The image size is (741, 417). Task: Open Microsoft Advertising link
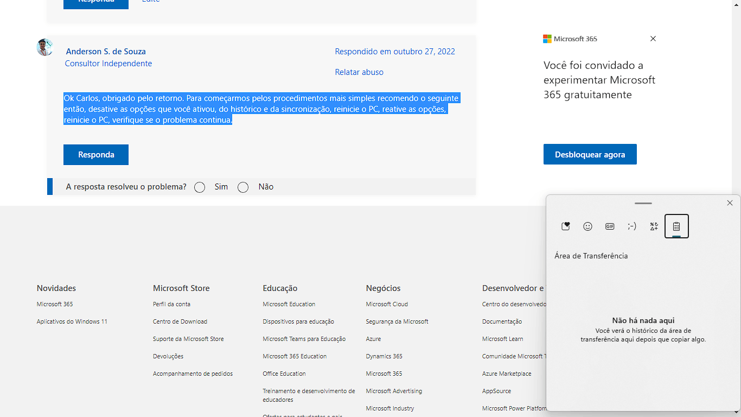tap(394, 391)
